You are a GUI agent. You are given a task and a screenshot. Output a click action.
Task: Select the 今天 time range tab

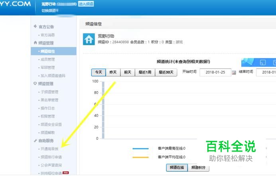(99, 72)
